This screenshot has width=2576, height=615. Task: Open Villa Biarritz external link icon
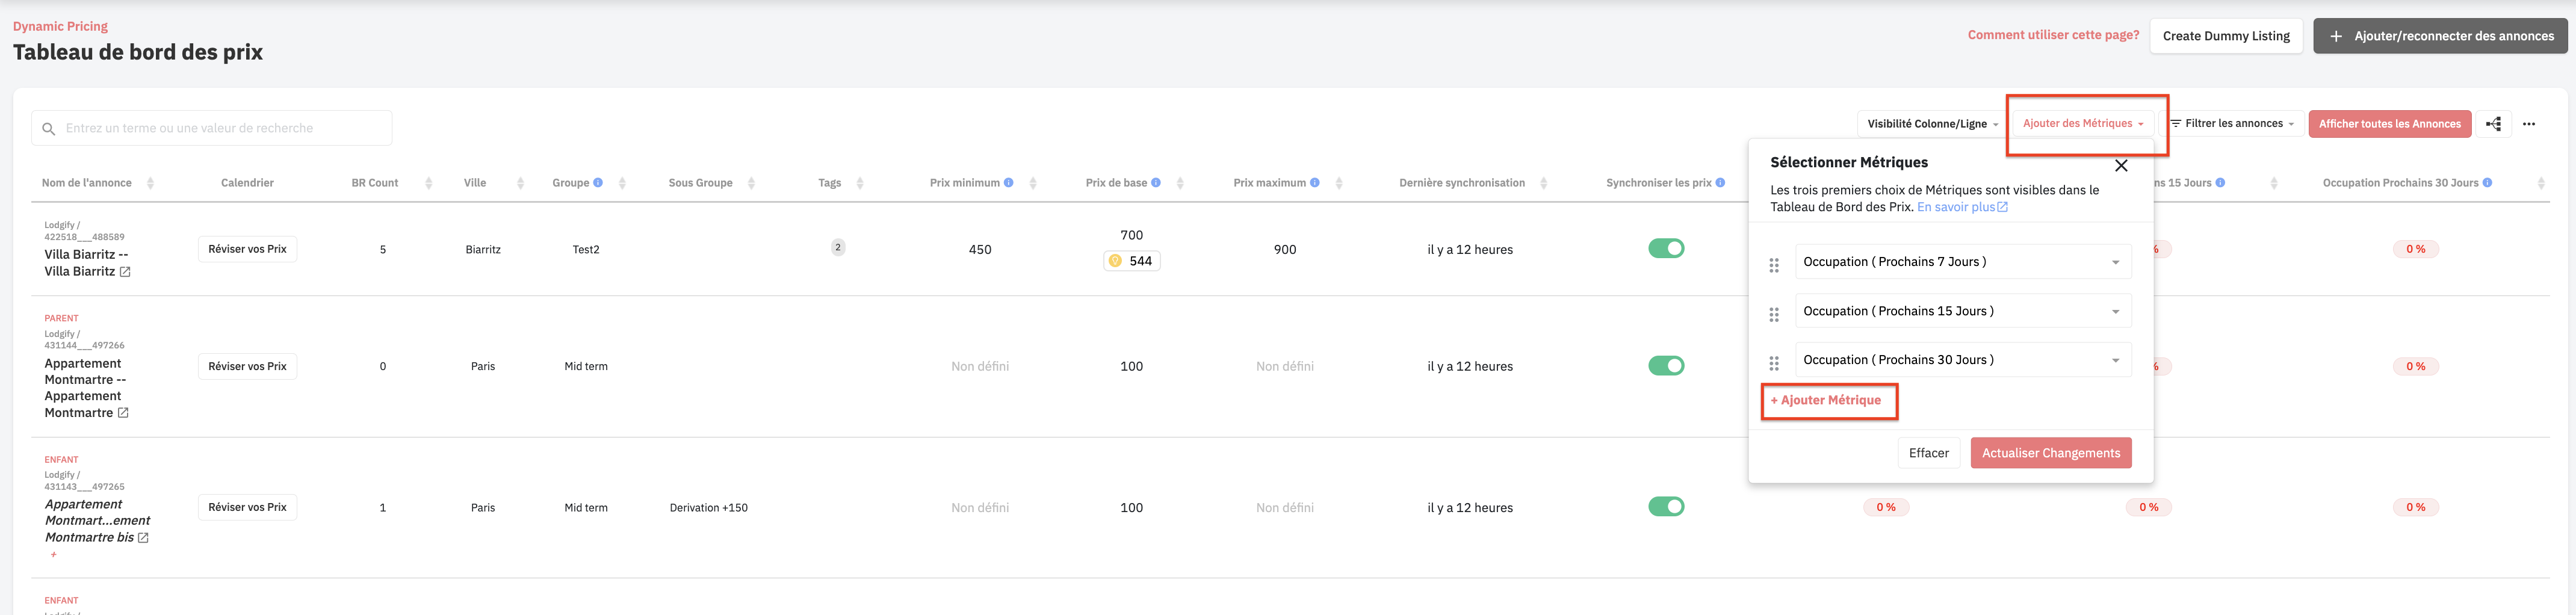coord(125,272)
